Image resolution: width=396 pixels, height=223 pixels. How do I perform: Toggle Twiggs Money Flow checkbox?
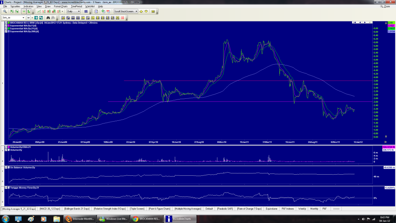(6, 188)
